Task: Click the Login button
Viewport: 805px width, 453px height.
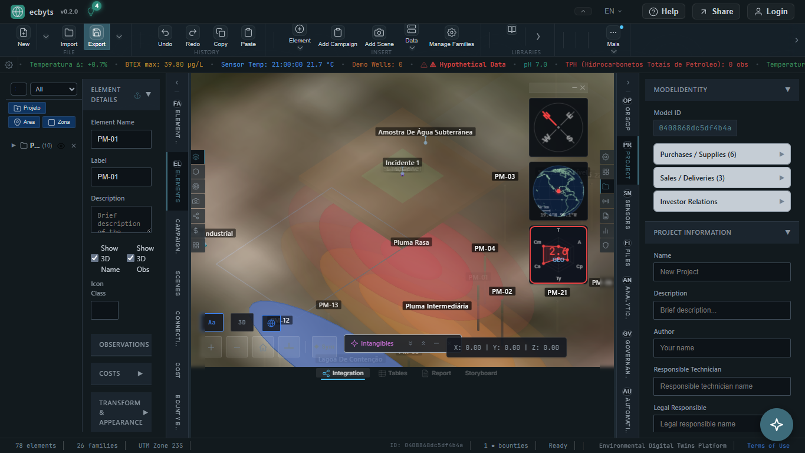Action: tap(771, 11)
